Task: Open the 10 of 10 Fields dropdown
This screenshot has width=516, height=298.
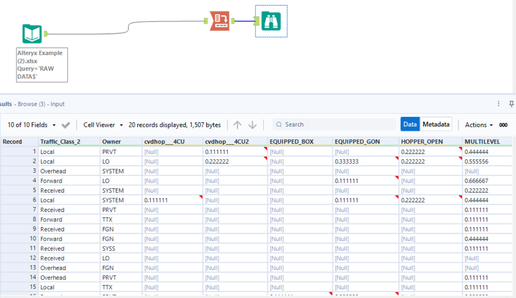Action: [32, 125]
